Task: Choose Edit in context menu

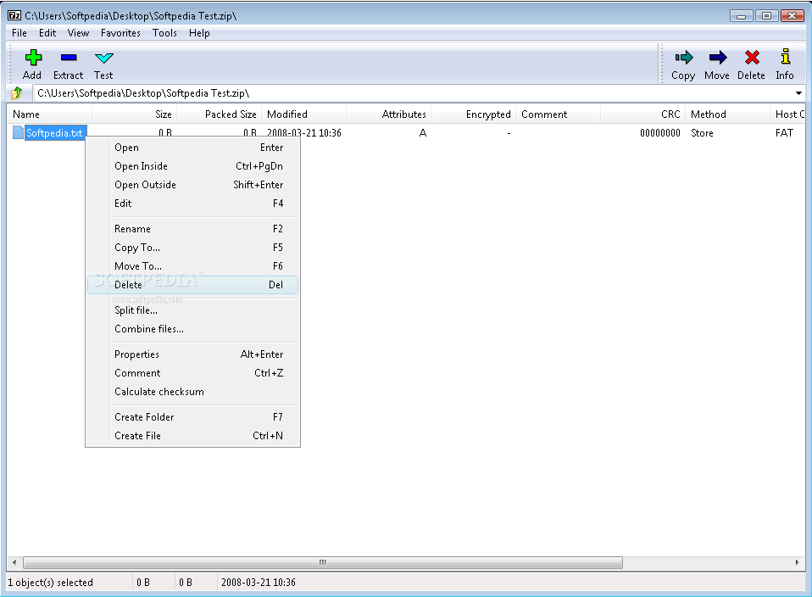Action: tap(192, 204)
